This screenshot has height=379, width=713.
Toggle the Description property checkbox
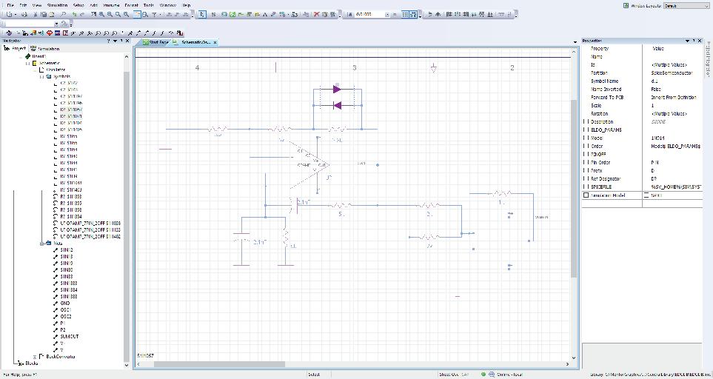[x=586, y=122]
